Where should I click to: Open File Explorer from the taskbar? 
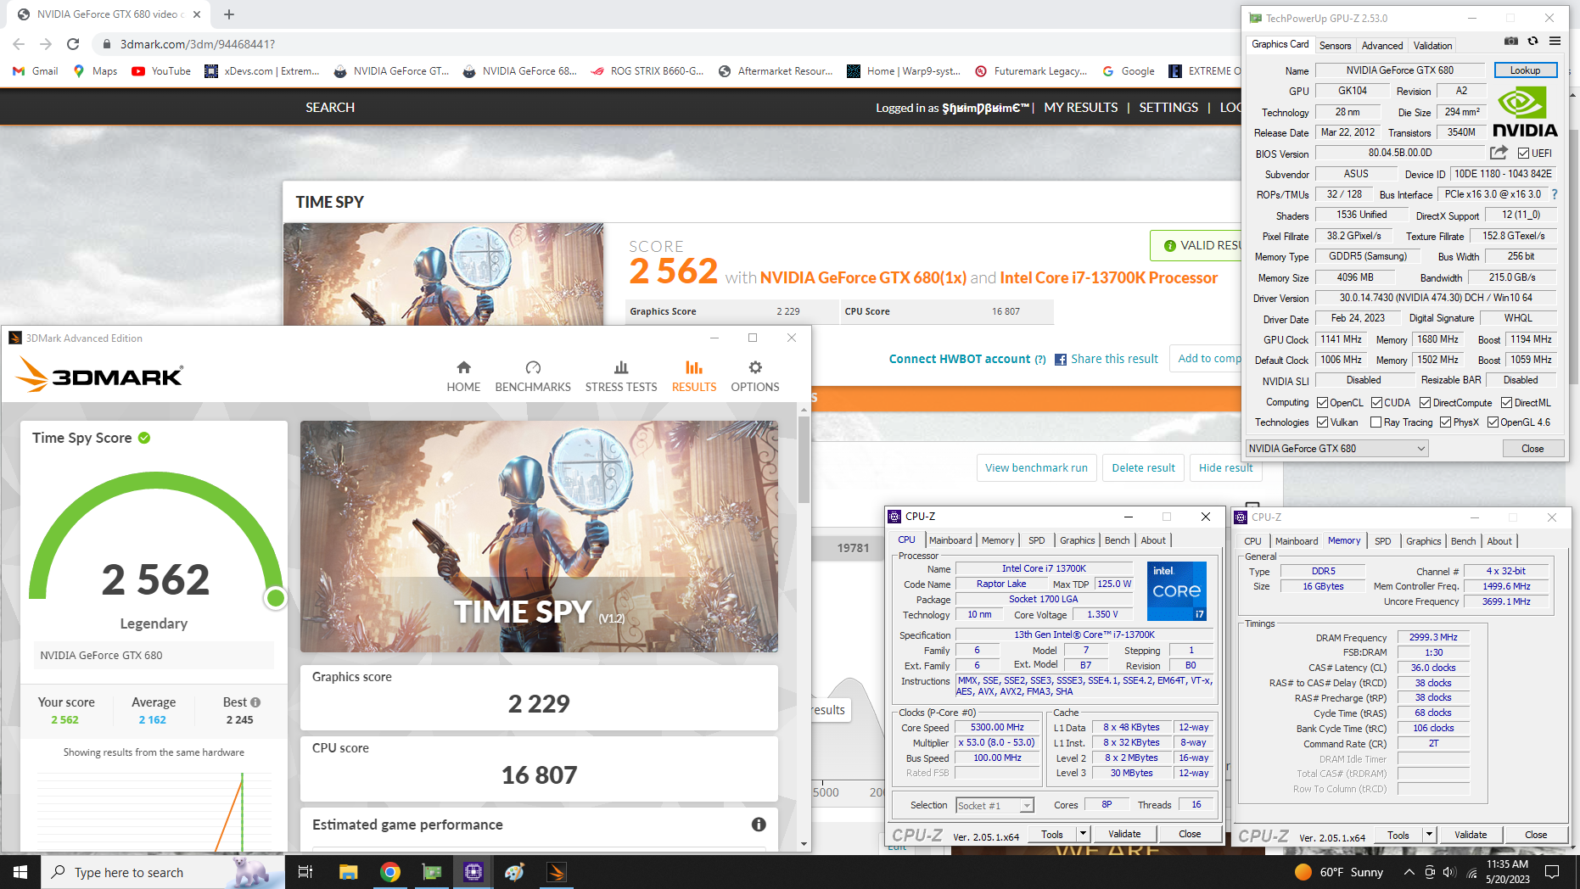(x=348, y=872)
